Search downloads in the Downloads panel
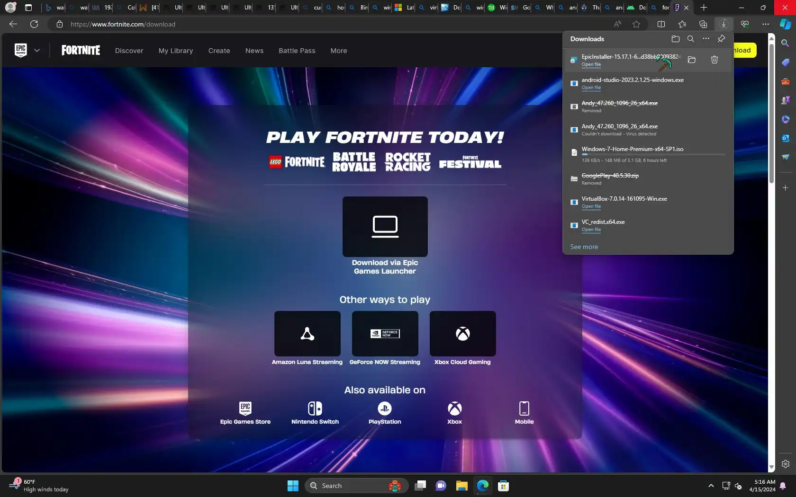796x497 pixels. (691, 39)
